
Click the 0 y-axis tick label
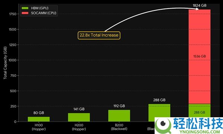pyautogui.click(x=15, y=122)
